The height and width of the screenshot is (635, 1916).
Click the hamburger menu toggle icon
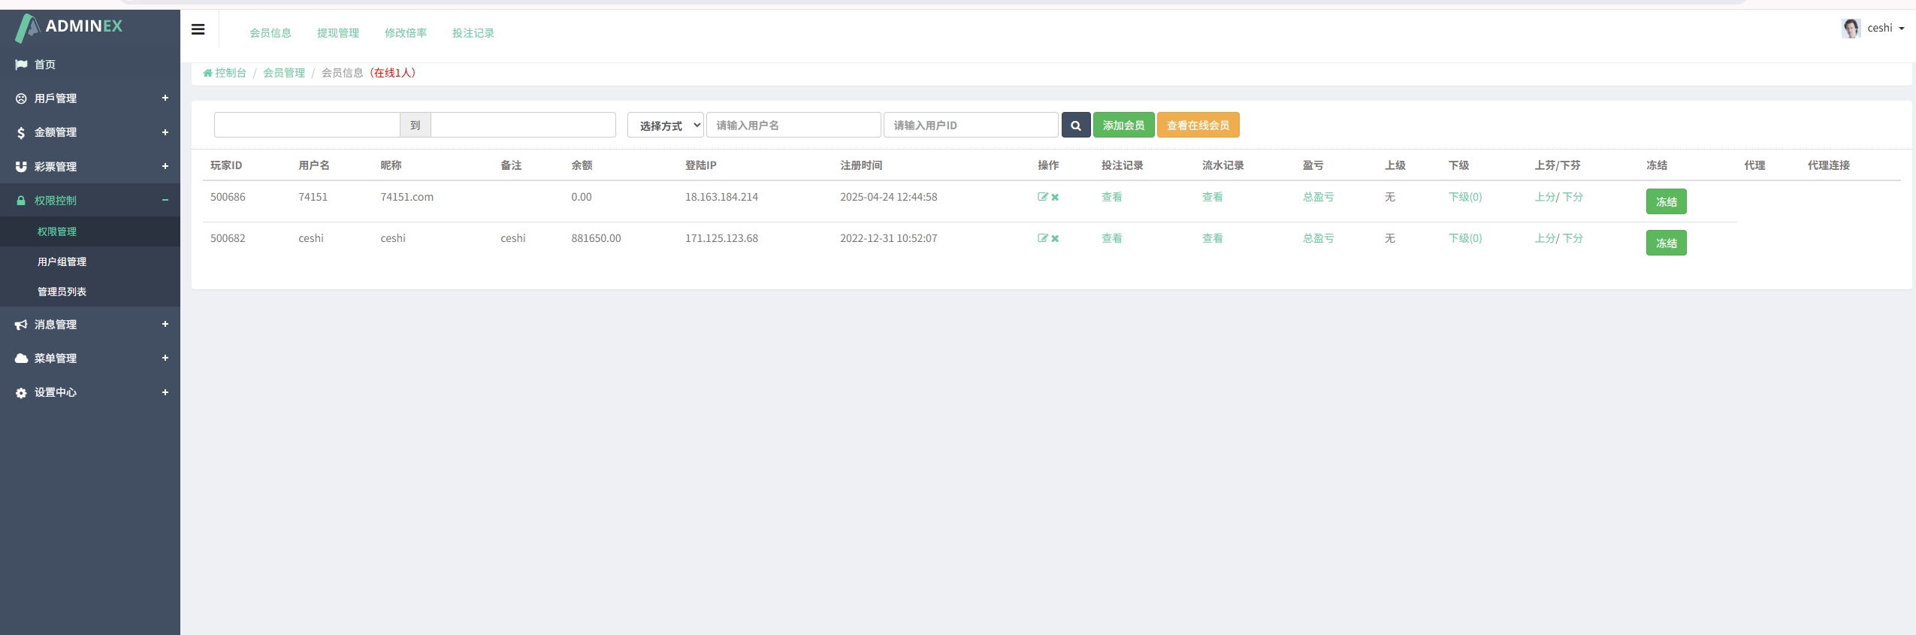(198, 29)
